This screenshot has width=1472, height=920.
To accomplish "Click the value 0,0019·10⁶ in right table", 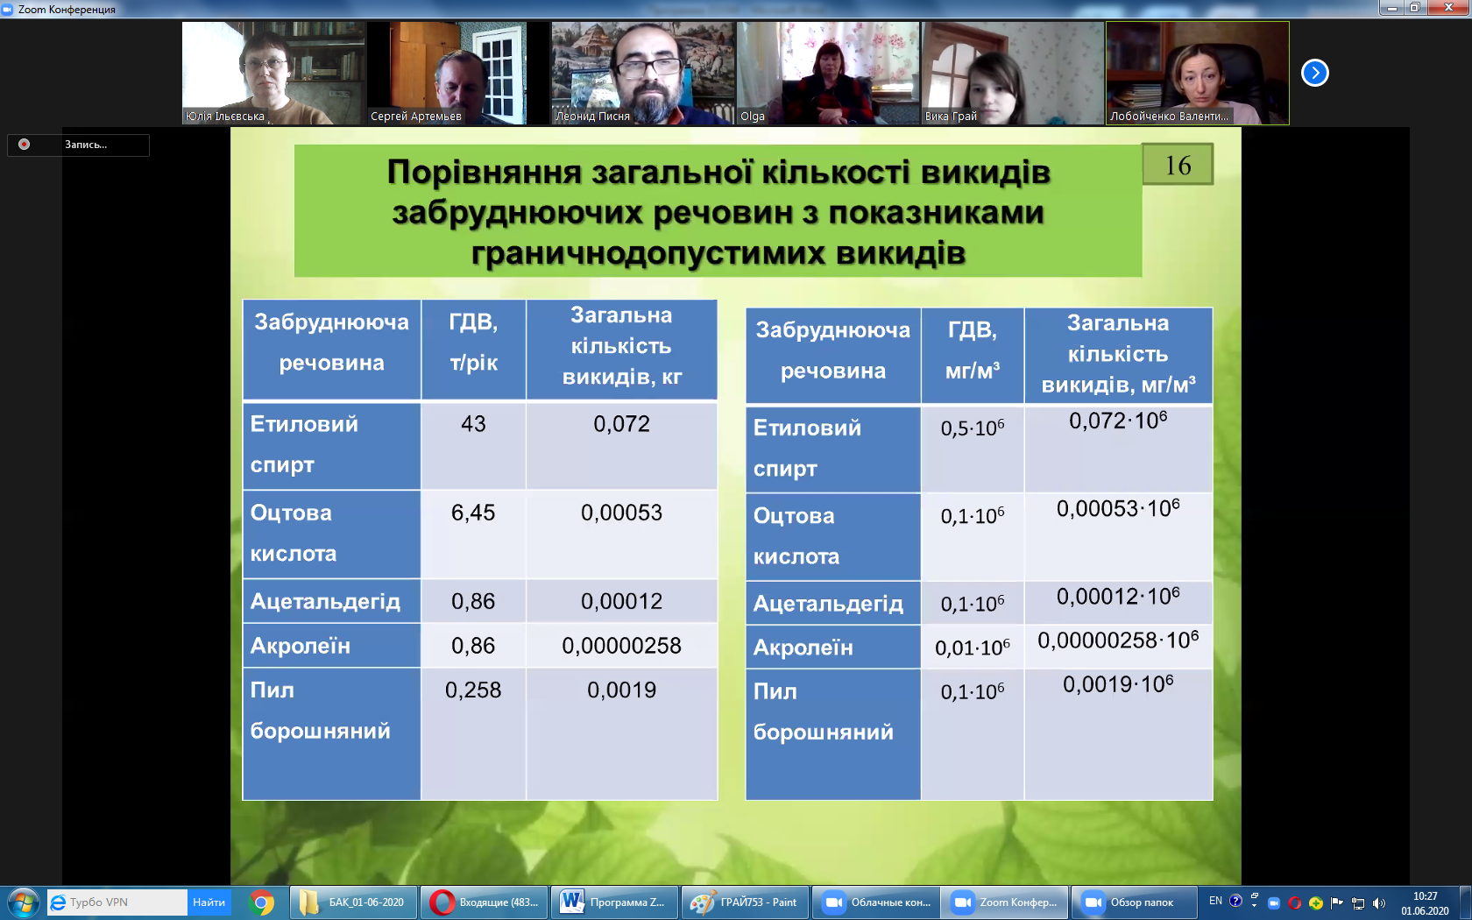I will (1118, 684).
